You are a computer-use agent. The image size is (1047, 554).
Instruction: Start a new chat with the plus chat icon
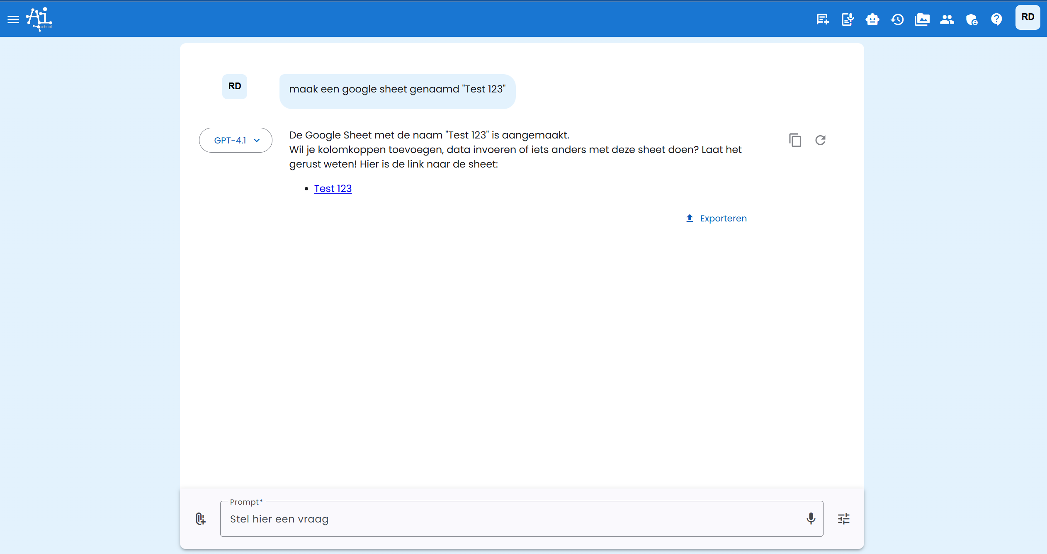pyautogui.click(x=822, y=19)
